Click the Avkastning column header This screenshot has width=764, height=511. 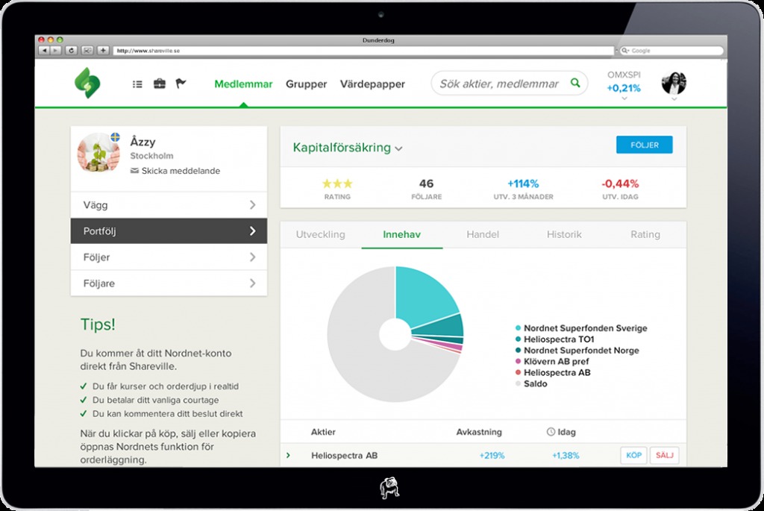pyautogui.click(x=479, y=432)
